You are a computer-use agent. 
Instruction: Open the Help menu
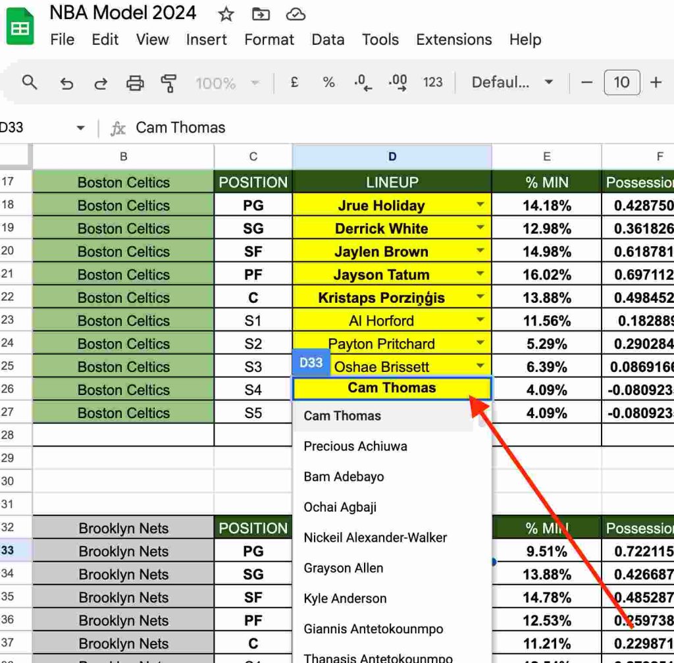(x=525, y=40)
